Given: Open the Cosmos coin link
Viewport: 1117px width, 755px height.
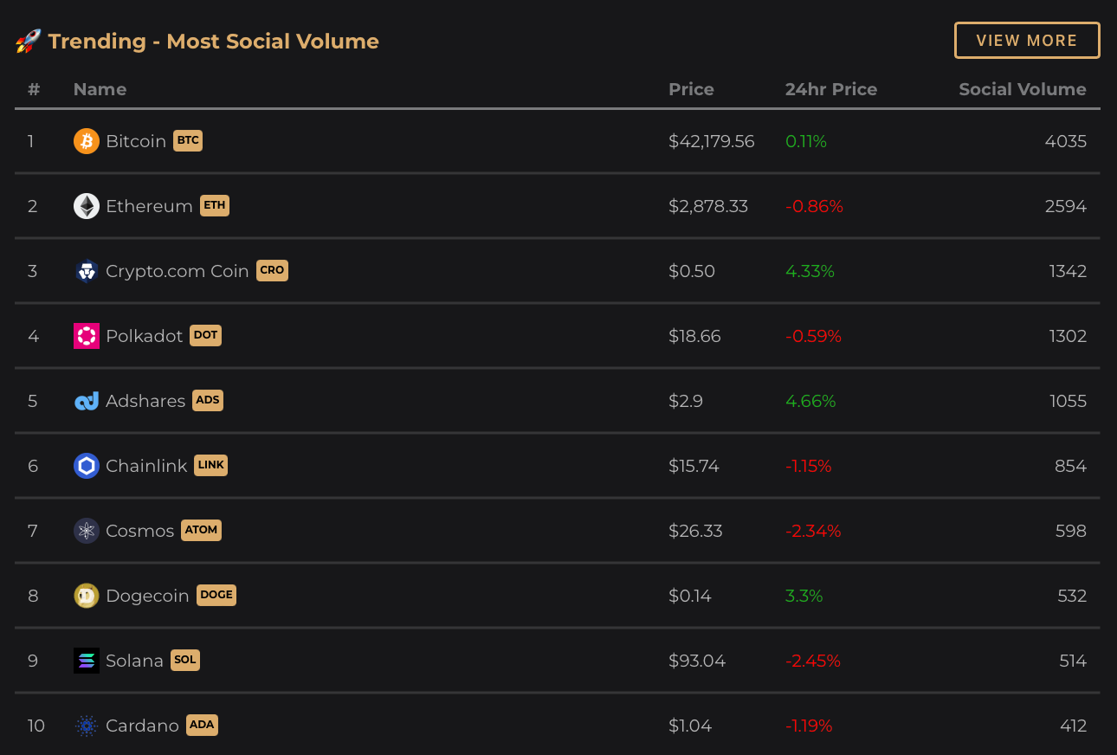Looking at the screenshot, I should [140, 531].
